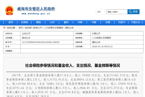The image size is (145, 97).
Task: Open the 区政府 nav menu item
Action: (x=25, y=22)
